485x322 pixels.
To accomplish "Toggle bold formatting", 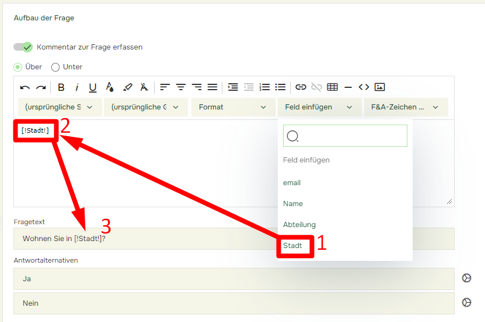I will point(61,87).
